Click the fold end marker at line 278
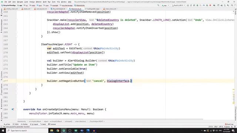Viewport: 237px width, 133px height. click(x=16, y=85)
